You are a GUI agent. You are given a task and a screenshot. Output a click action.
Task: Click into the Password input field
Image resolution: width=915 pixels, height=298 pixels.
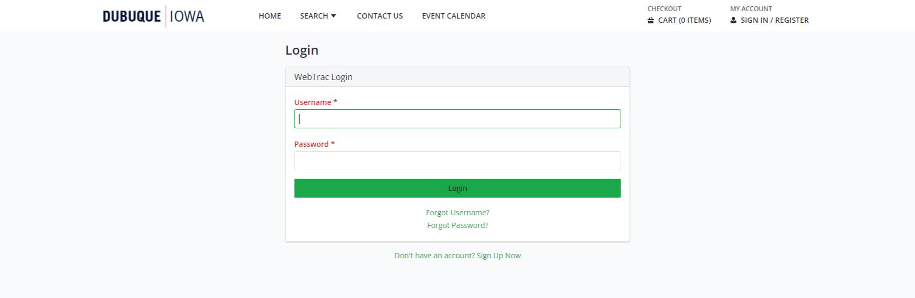tap(457, 161)
